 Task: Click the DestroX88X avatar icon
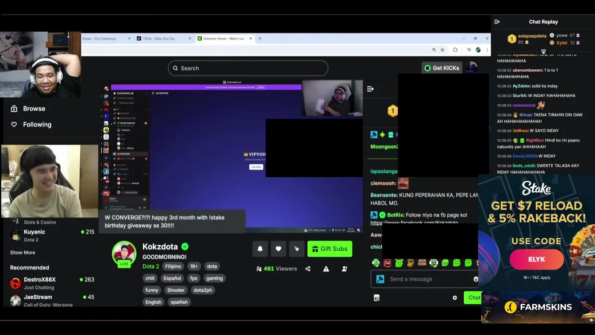16,283
